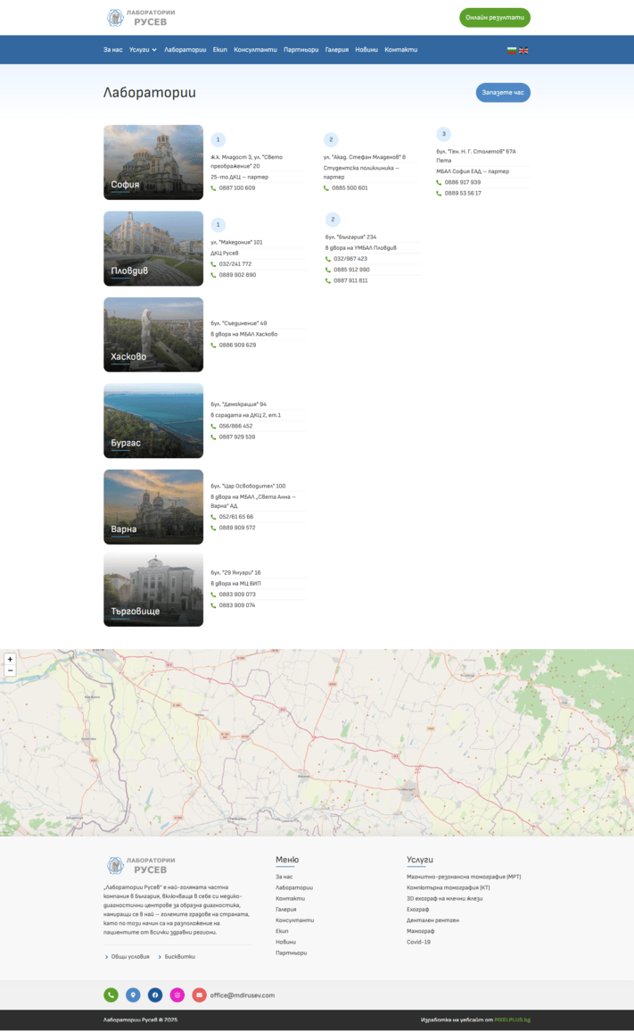Click phone icon beside 0885 912 990
634x1032 pixels.
tap(327, 270)
